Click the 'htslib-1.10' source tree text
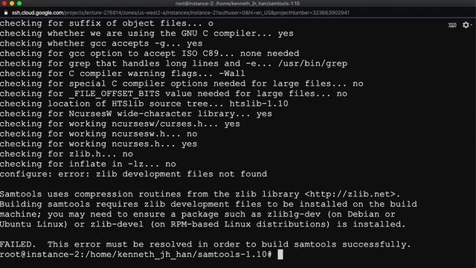This screenshot has height=268, width=476. 259,103
